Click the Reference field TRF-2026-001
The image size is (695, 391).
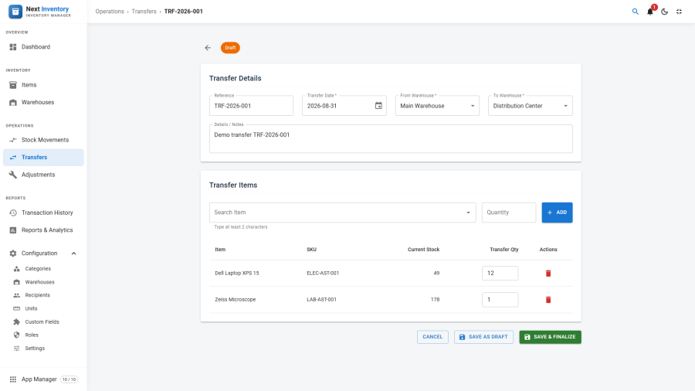click(251, 106)
